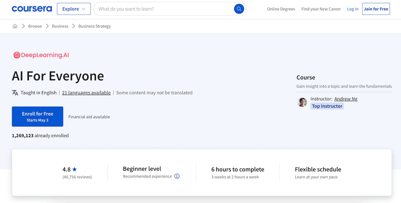Open 21 languages available link
Viewport: 401px width, 203px height.
(x=86, y=92)
